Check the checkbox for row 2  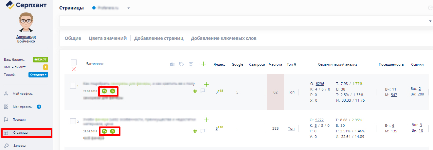point(73,121)
